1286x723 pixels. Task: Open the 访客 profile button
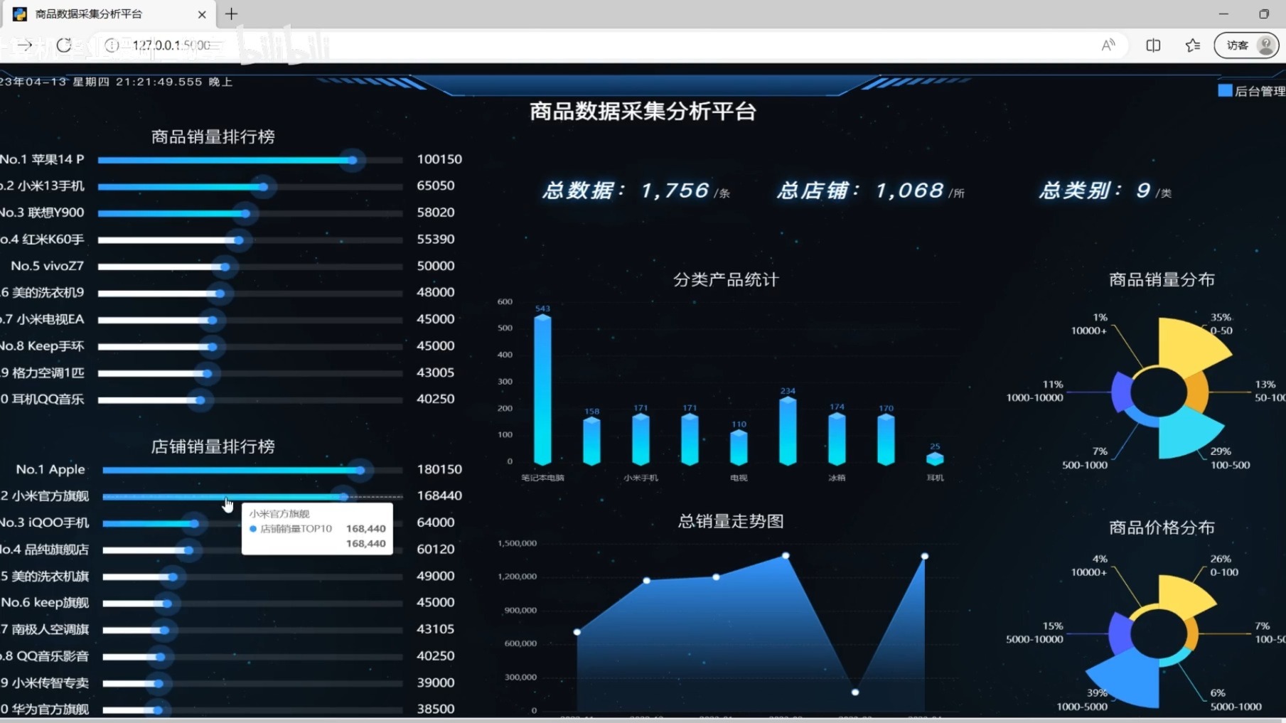pos(1247,45)
